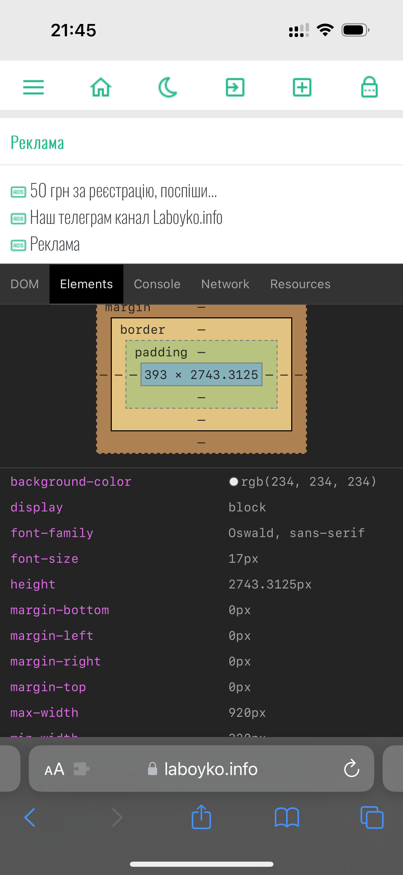Screen dimensions: 403x875
Task: Tap the green padlock icon
Action: [x=369, y=87]
